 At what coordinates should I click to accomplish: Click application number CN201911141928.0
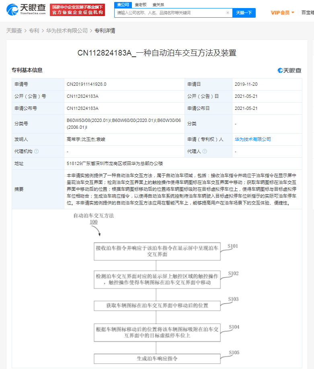pos(86,84)
